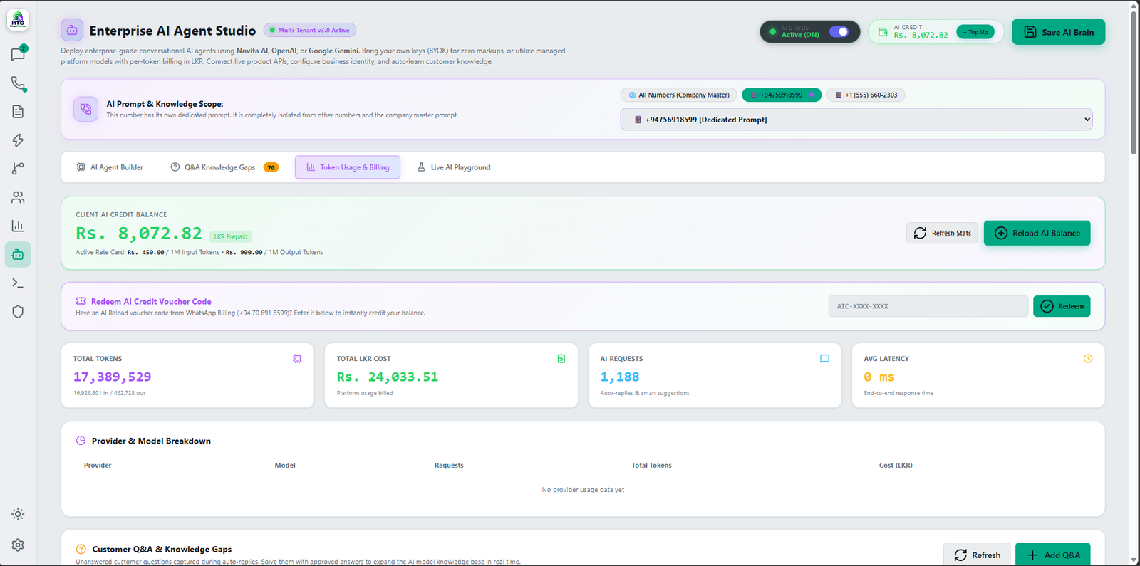Click the 70 count badge on Knowledge Gaps

tap(271, 167)
